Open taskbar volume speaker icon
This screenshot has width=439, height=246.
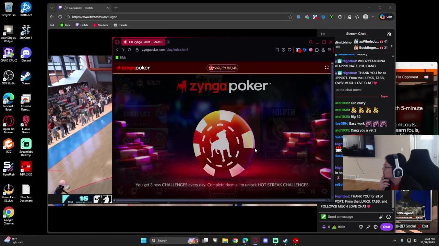click(415, 241)
